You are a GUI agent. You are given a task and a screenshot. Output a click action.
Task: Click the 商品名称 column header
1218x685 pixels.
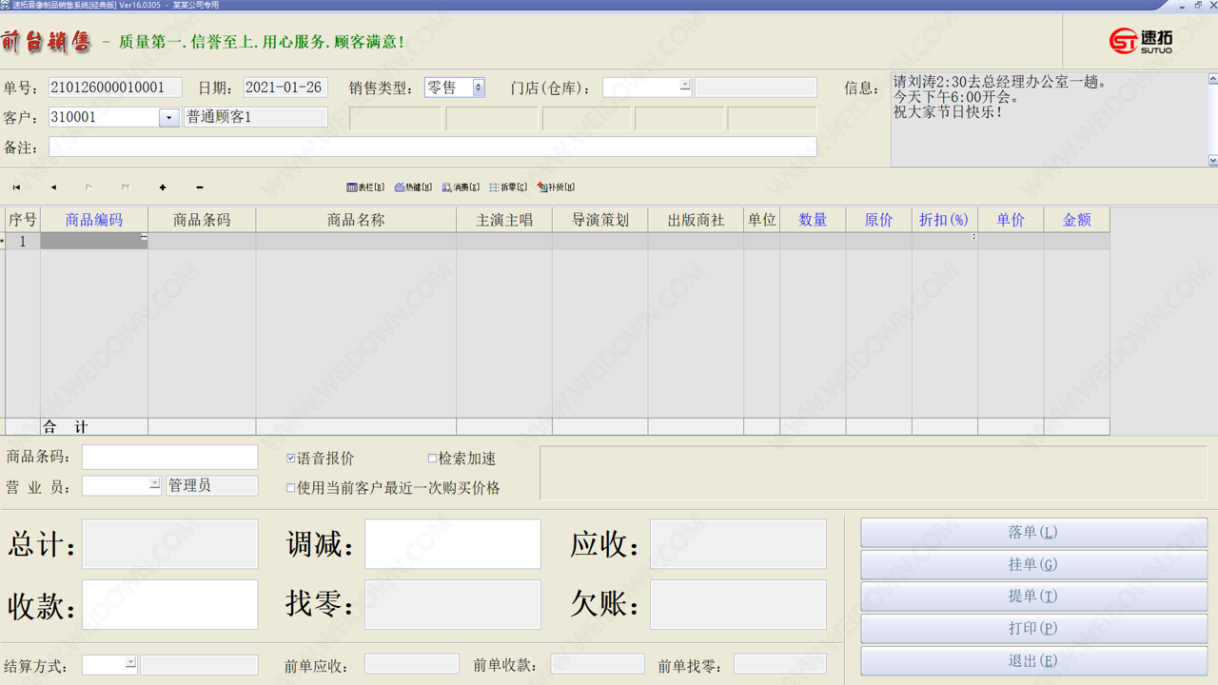pos(356,220)
